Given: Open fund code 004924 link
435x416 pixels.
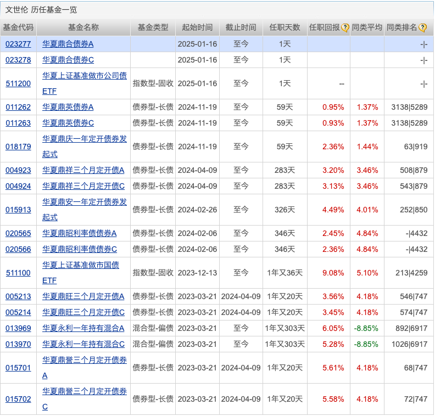Looking at the screenshot, I should click(18, 186).
